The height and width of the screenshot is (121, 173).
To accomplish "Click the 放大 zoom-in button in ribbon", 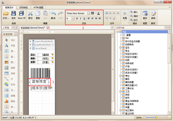I will (x=134, y=20).
